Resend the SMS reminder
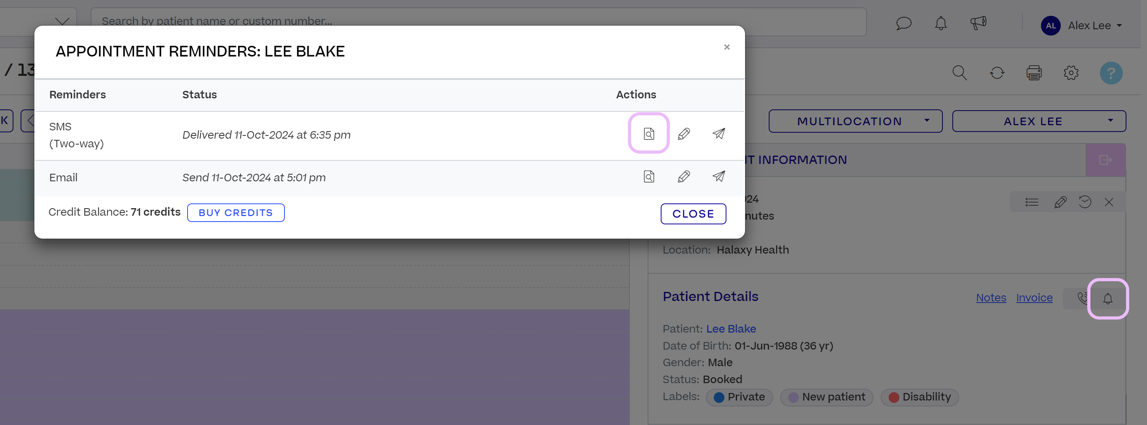Viewport: 1147px width, 425px height. [719, 133]
